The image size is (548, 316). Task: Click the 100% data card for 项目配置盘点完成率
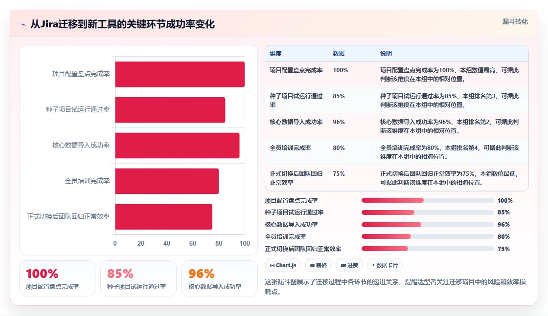click(x=57, y=278)
